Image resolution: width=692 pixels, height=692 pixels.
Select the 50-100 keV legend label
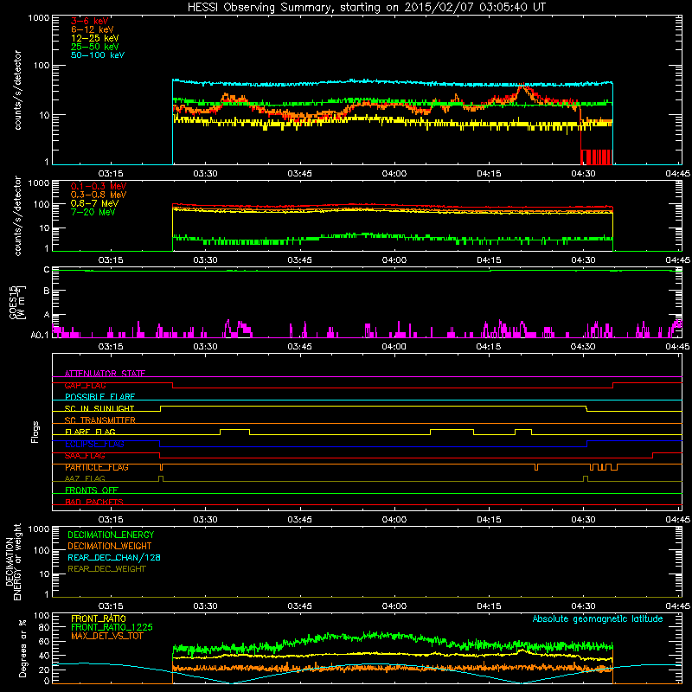[98, 55]
